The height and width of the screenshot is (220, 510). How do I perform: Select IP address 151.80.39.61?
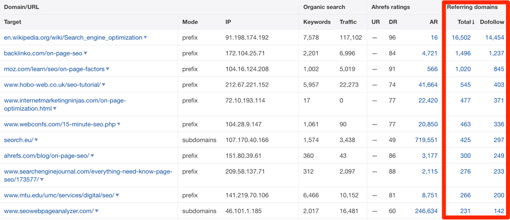coord(243,156)
